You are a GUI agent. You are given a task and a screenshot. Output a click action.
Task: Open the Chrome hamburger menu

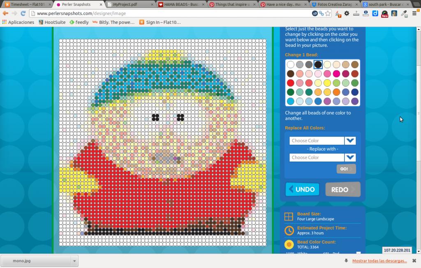coord(414,13)
